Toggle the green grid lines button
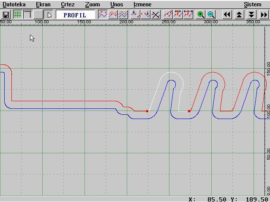Image resolution: width=270 pixels, height=202 pixels. 18,15
